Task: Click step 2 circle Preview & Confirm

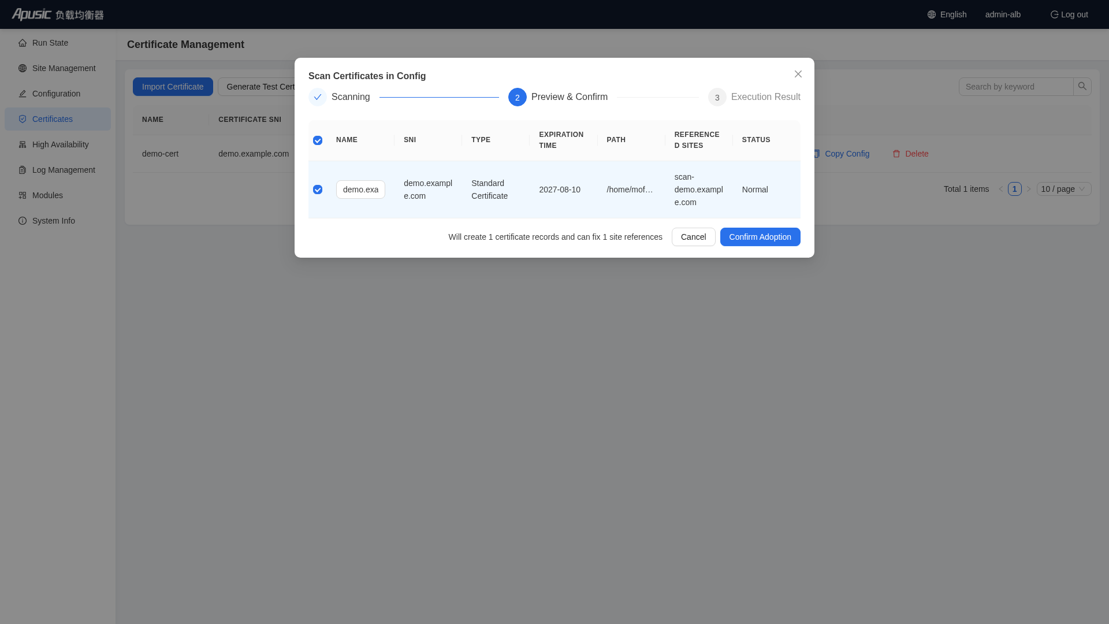Action: point(518,97)
